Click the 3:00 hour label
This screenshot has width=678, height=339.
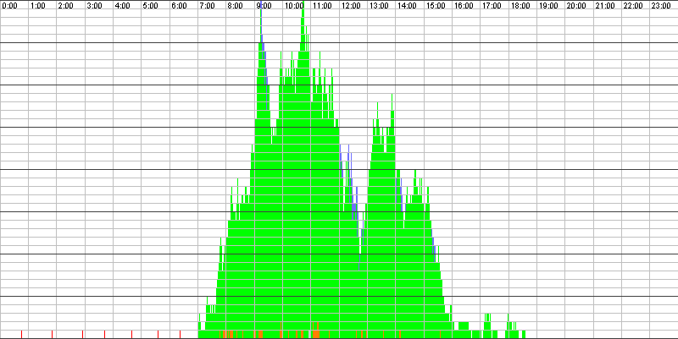[94, 6]
